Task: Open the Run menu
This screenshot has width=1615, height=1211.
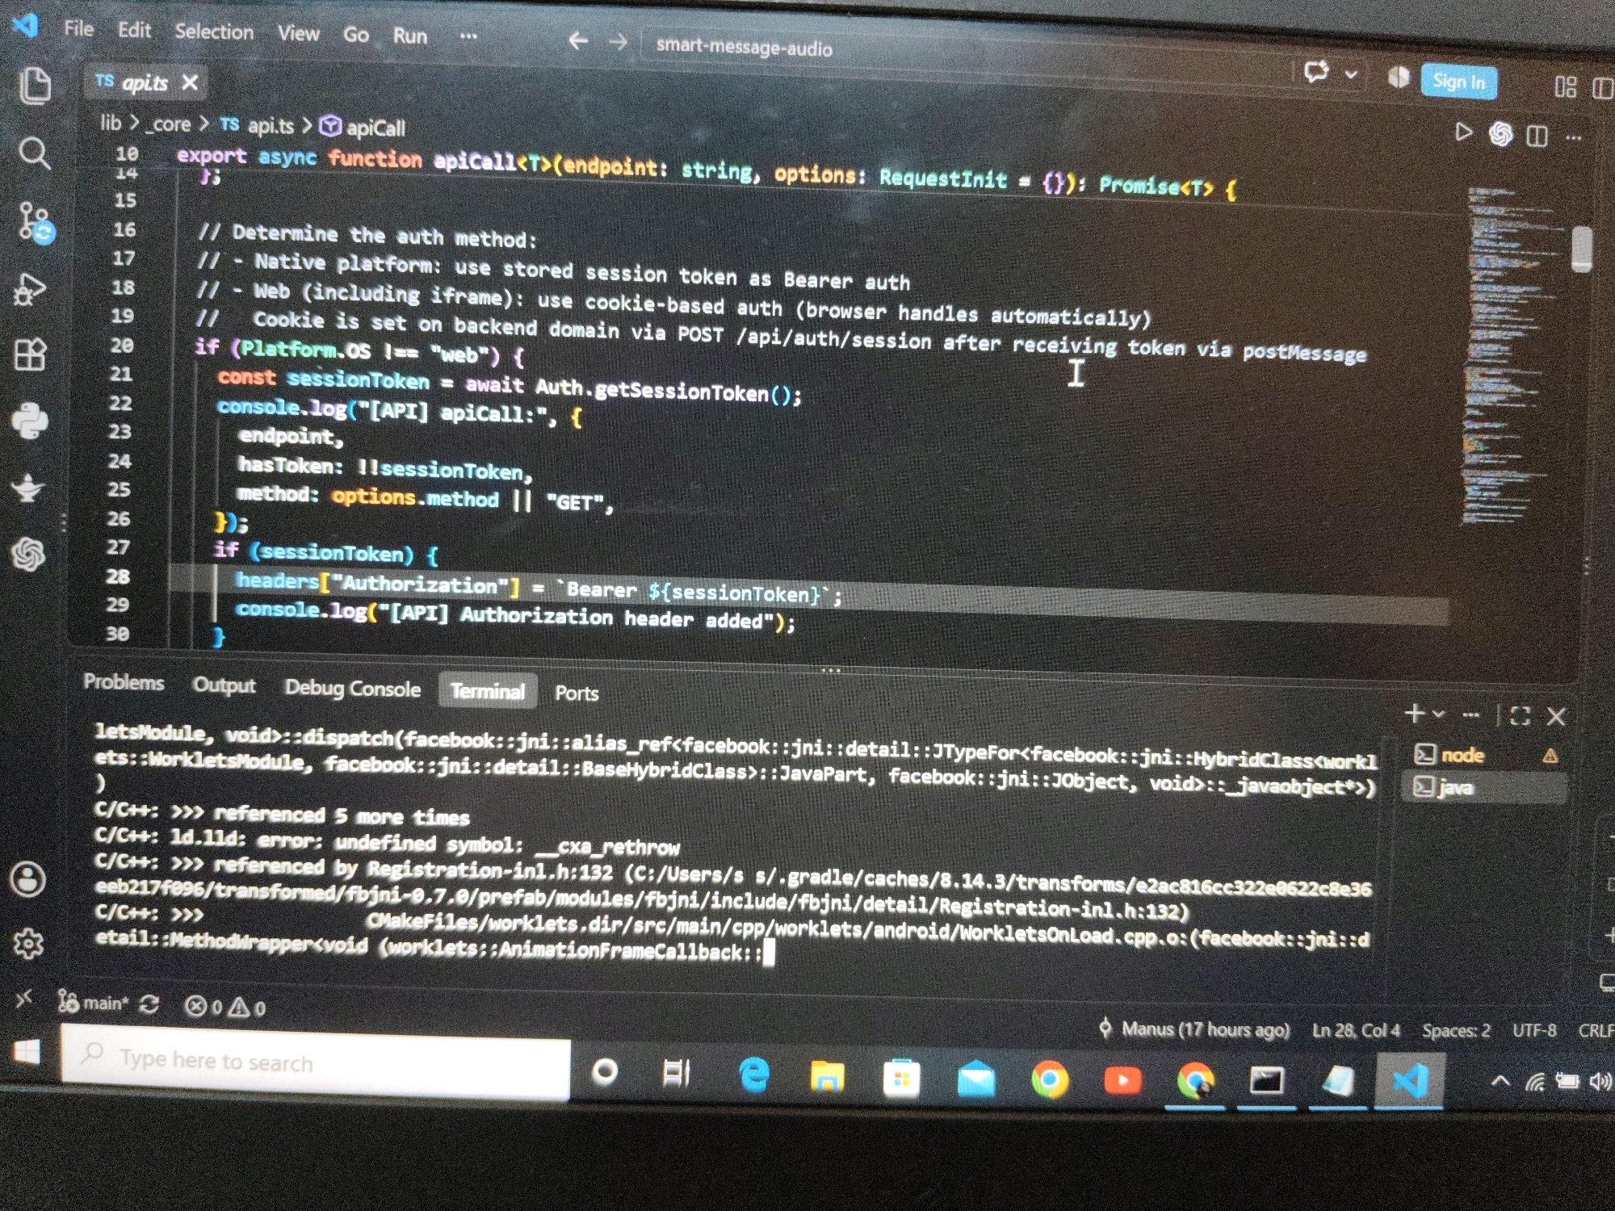Action: point(410,36)
